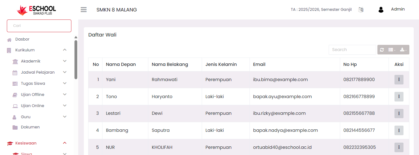Refresh the Daftar Wali table
The width and height of the screenshot is (419, 155).
[x=382, y=50]
